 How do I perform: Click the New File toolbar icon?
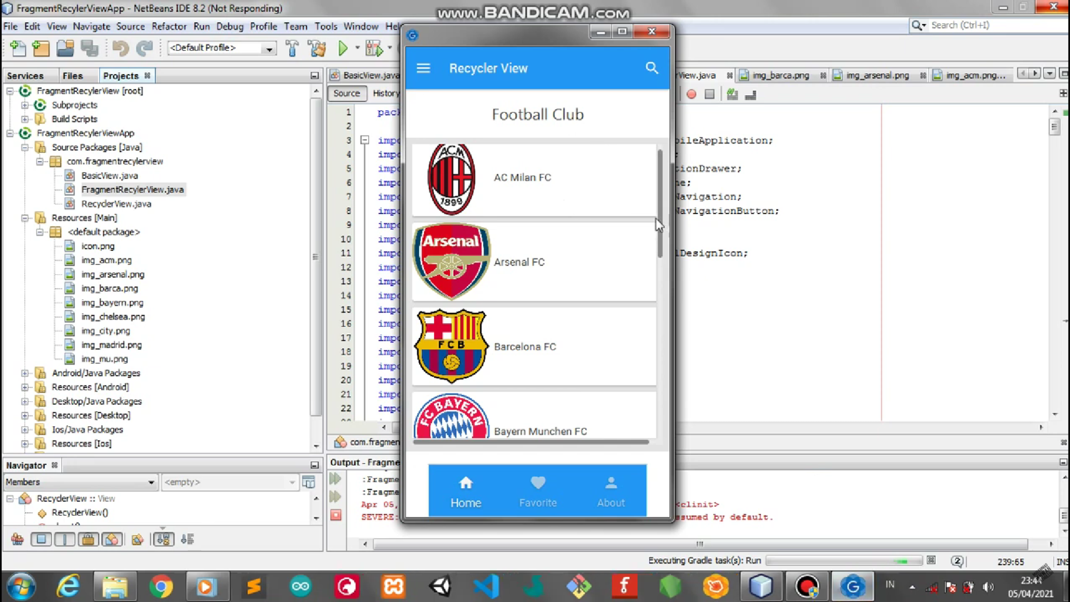(x=18, y=48)
